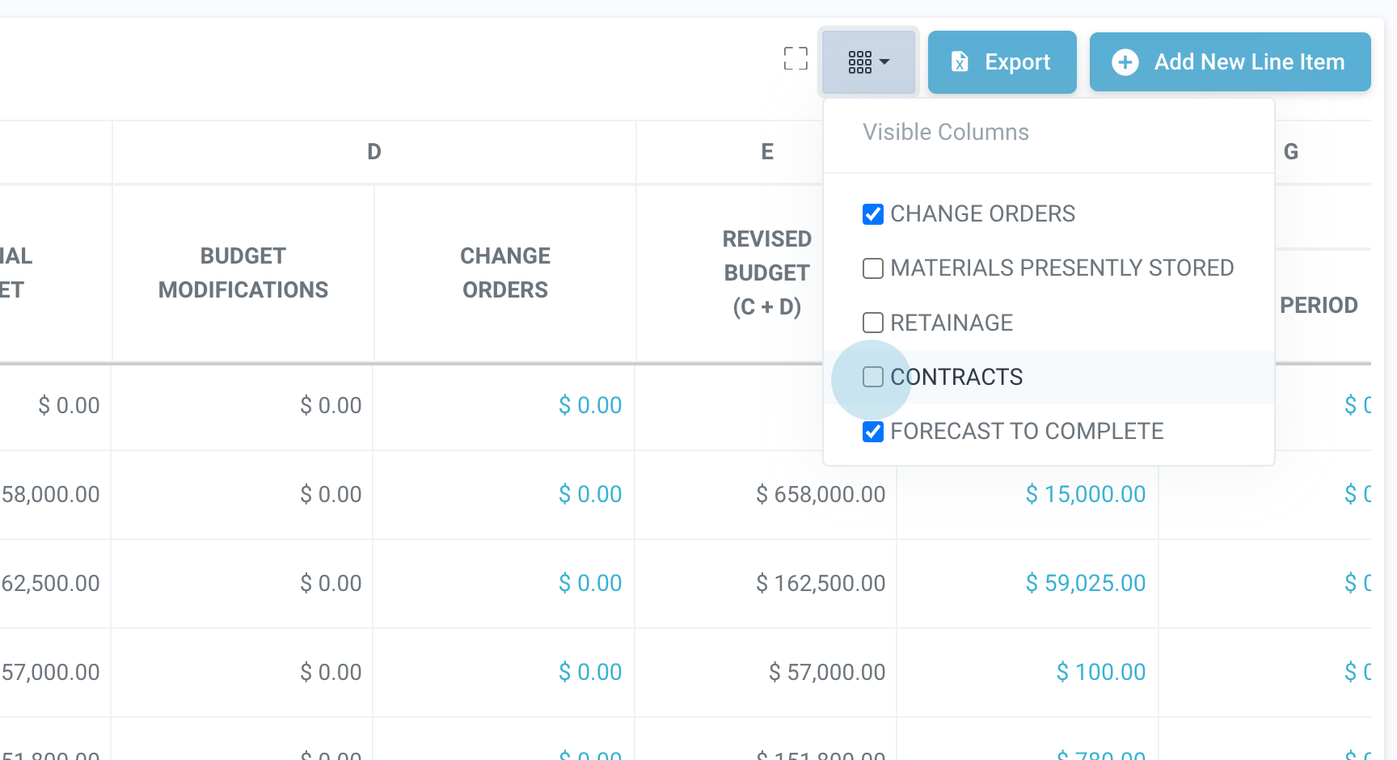Viewport: 1397px width, 760px height.
Task: Add New Line Item to budget
Action: [1230, 62]
